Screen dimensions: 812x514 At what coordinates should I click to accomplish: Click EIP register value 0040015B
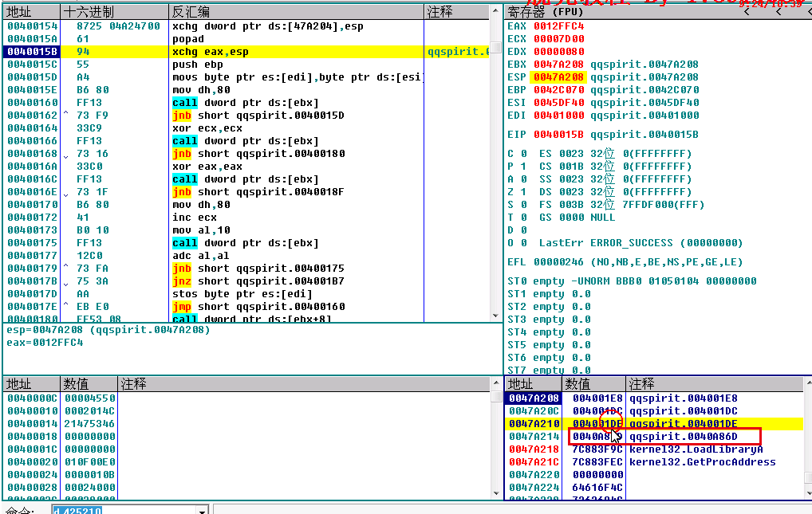click(x=559, y=135)
